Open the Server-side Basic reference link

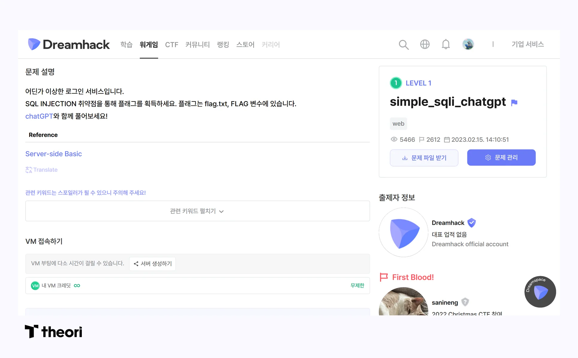[x=54, y=154]
